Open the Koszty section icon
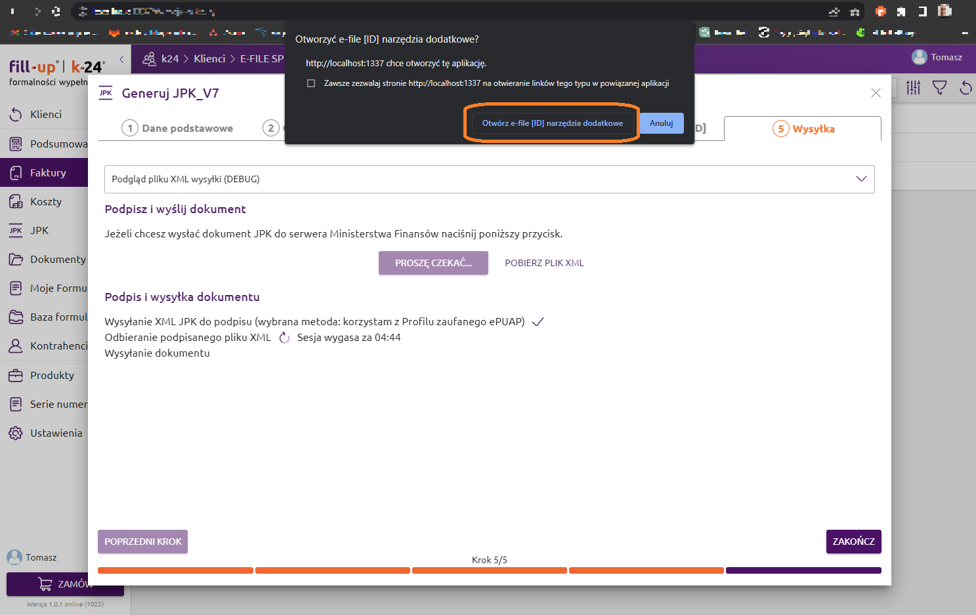The width and height of the screenshot is (976, 615). pyautogui.click(x=16, y=202)
